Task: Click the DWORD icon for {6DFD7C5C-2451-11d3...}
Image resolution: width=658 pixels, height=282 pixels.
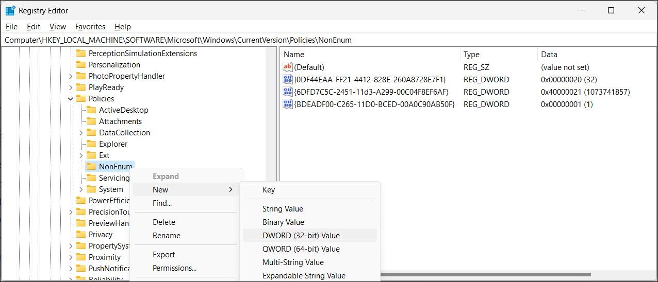Action: (x=288, y=92)
